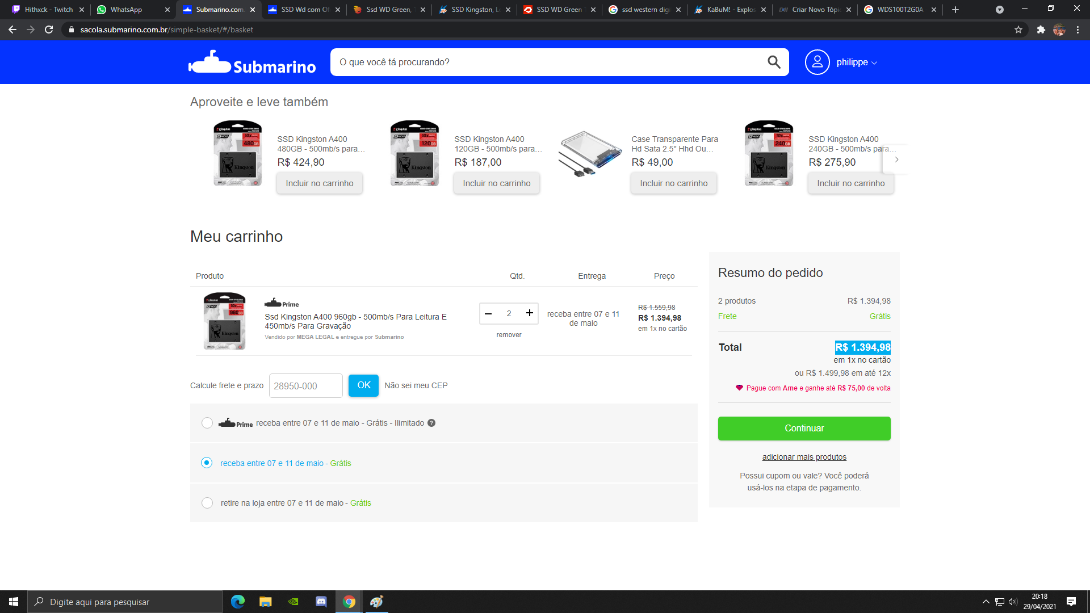Image resolution: width=1090 pixels, height=613 pixels.
Task: Add SSD Kingston A400 240GB to cart
Action: tap(851, 183)
